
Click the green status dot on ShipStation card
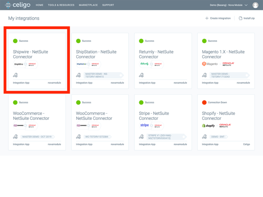pos(78,41)
